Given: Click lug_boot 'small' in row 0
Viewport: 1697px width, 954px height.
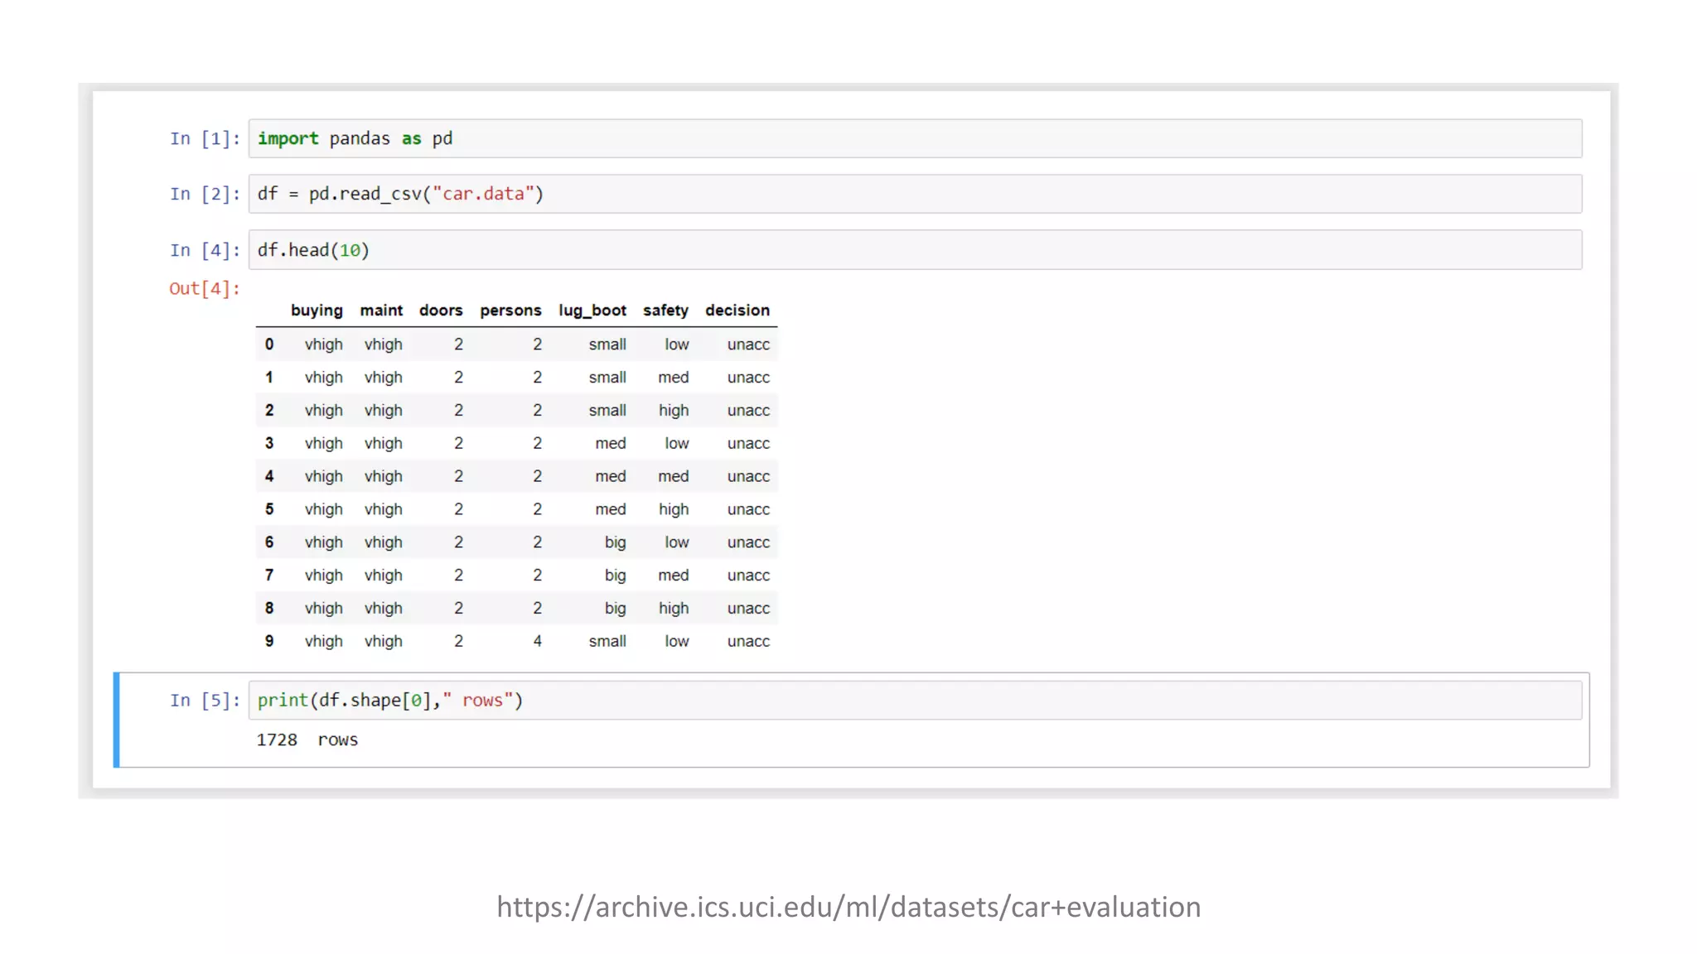Looking at the screenshot, I should tap(607, 344).
